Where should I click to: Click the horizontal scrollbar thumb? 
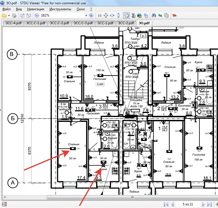tap(132, 197)
